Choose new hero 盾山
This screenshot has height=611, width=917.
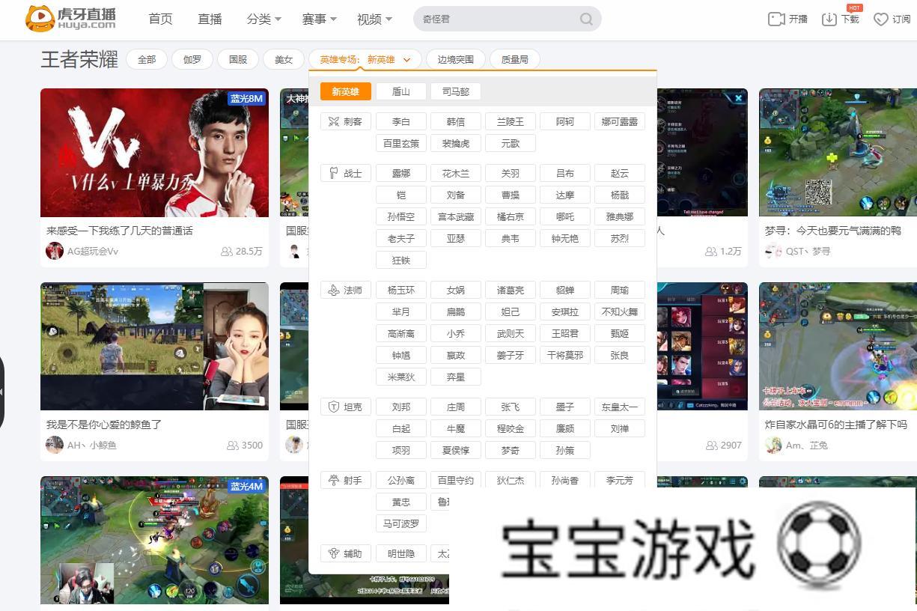tap(401, 91)
